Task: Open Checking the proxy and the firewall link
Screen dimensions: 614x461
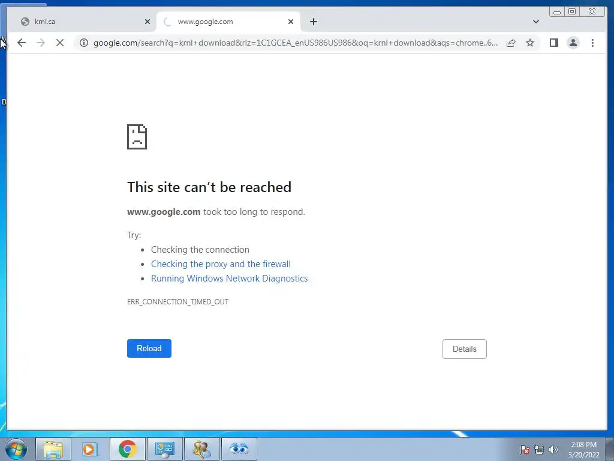Action: [x=221, y=264]
